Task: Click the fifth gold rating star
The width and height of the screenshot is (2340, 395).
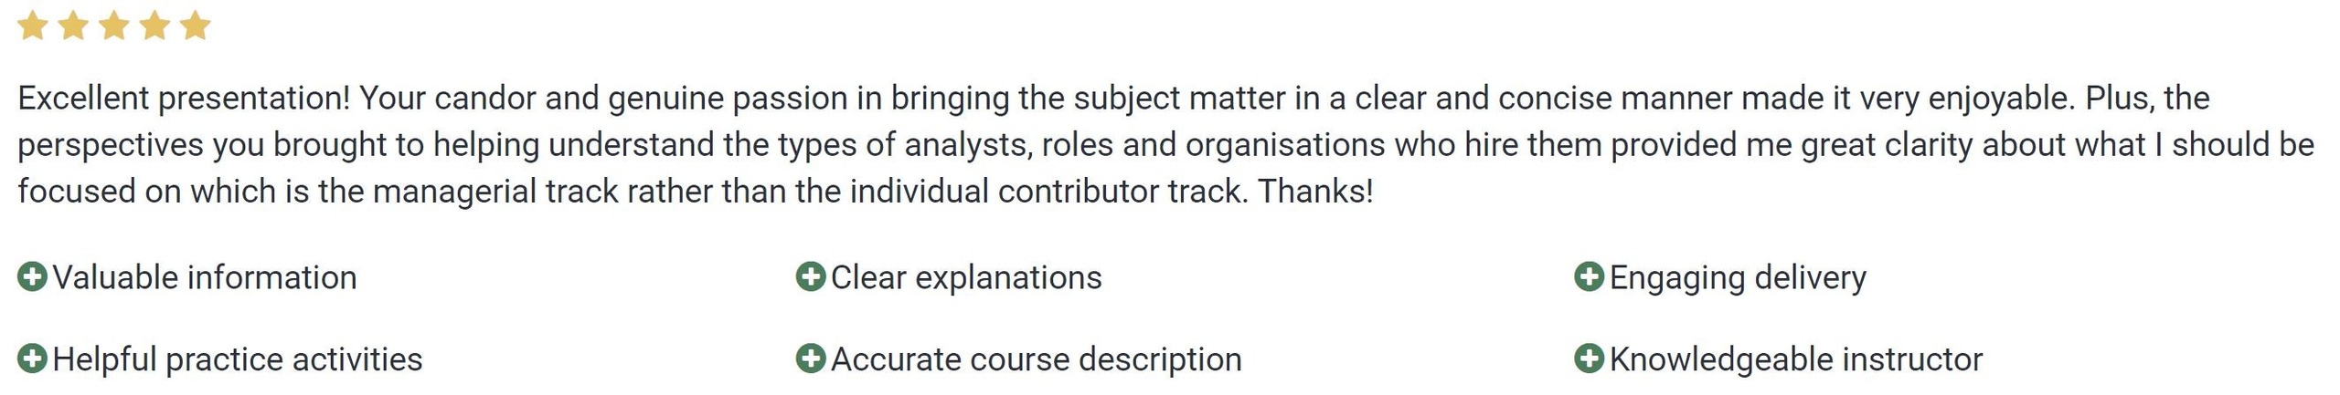Action: 195,26
